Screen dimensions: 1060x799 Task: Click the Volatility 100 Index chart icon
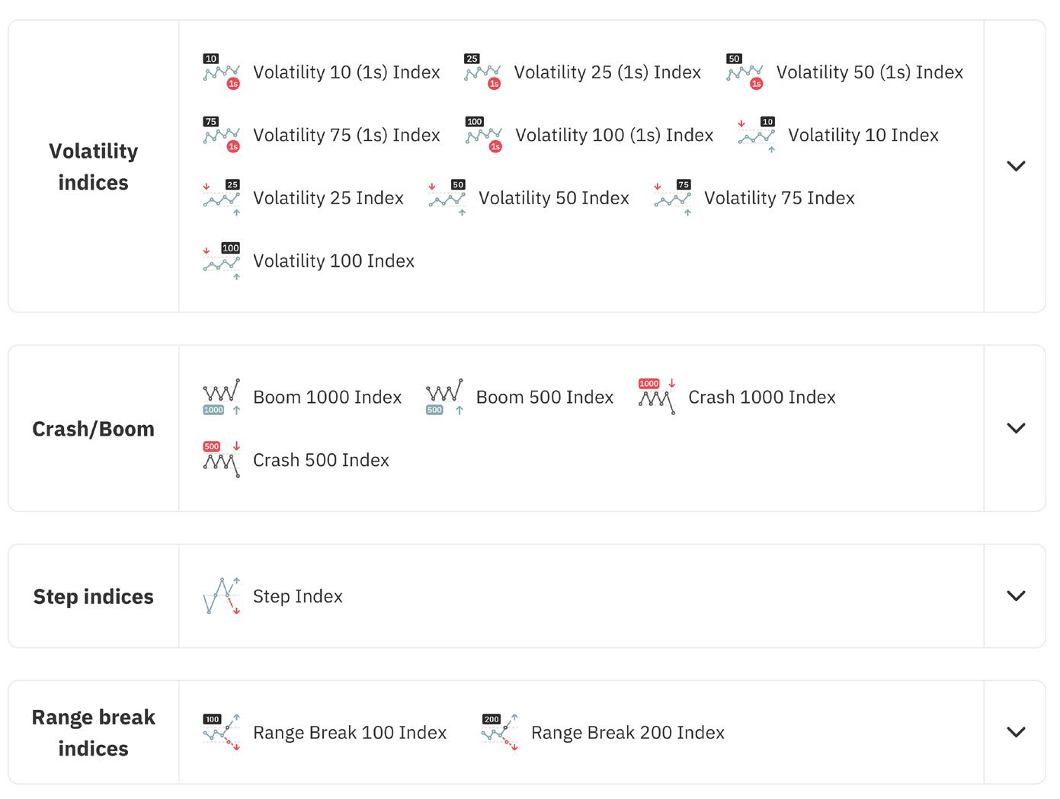coord(222,261)
